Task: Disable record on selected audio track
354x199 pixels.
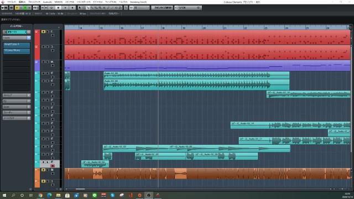Action: tap(53, 166)
